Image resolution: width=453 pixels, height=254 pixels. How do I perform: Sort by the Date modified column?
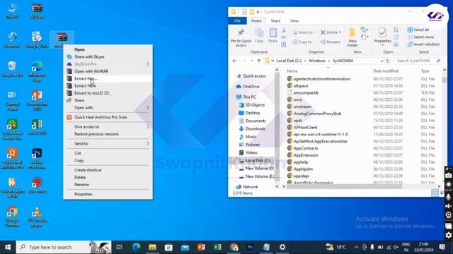pos(385,71)
